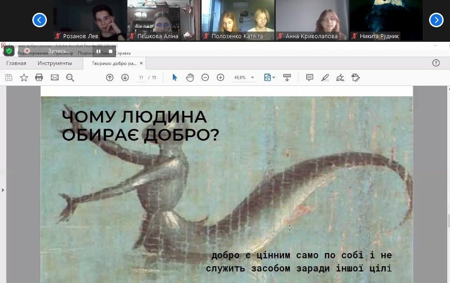Stop the screen recording
Viewport: 450px width, 283px height.
[111, 52]
